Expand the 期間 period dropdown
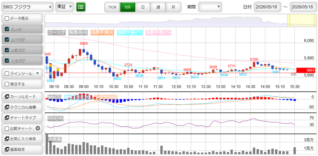 pyautogui.click(x=210, y=7)
